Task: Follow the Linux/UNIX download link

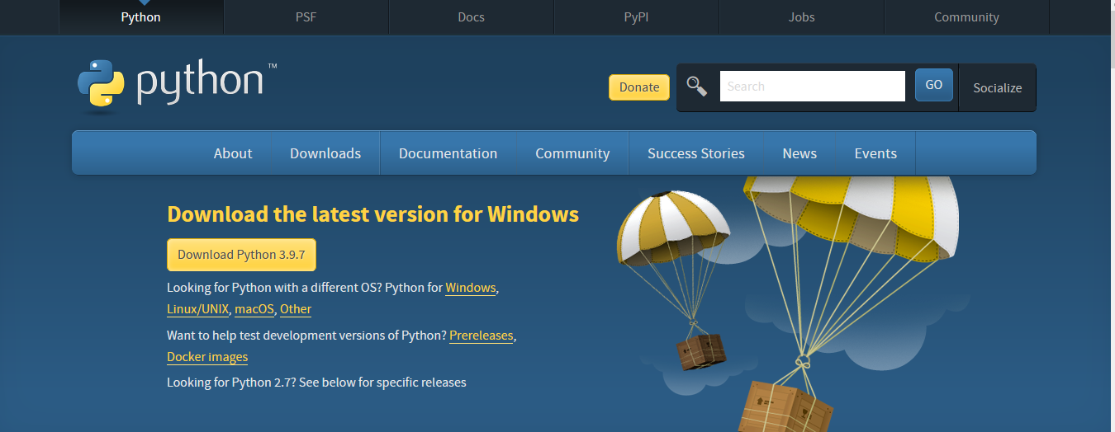Action: point(197,309)
